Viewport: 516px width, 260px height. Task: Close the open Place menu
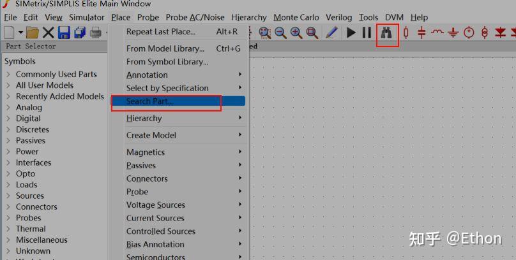pyautogui.click(x=121, y=17)
